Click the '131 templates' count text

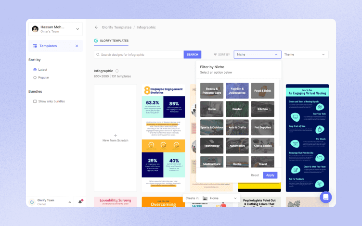click(121, 76)
